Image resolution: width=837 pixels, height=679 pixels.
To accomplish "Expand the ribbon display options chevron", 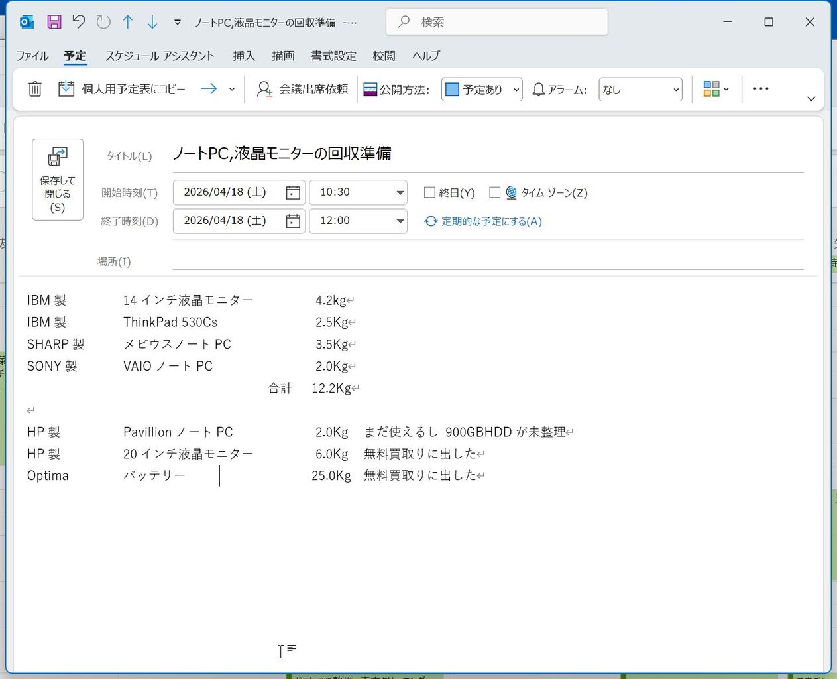I will [x=811, y=99].
